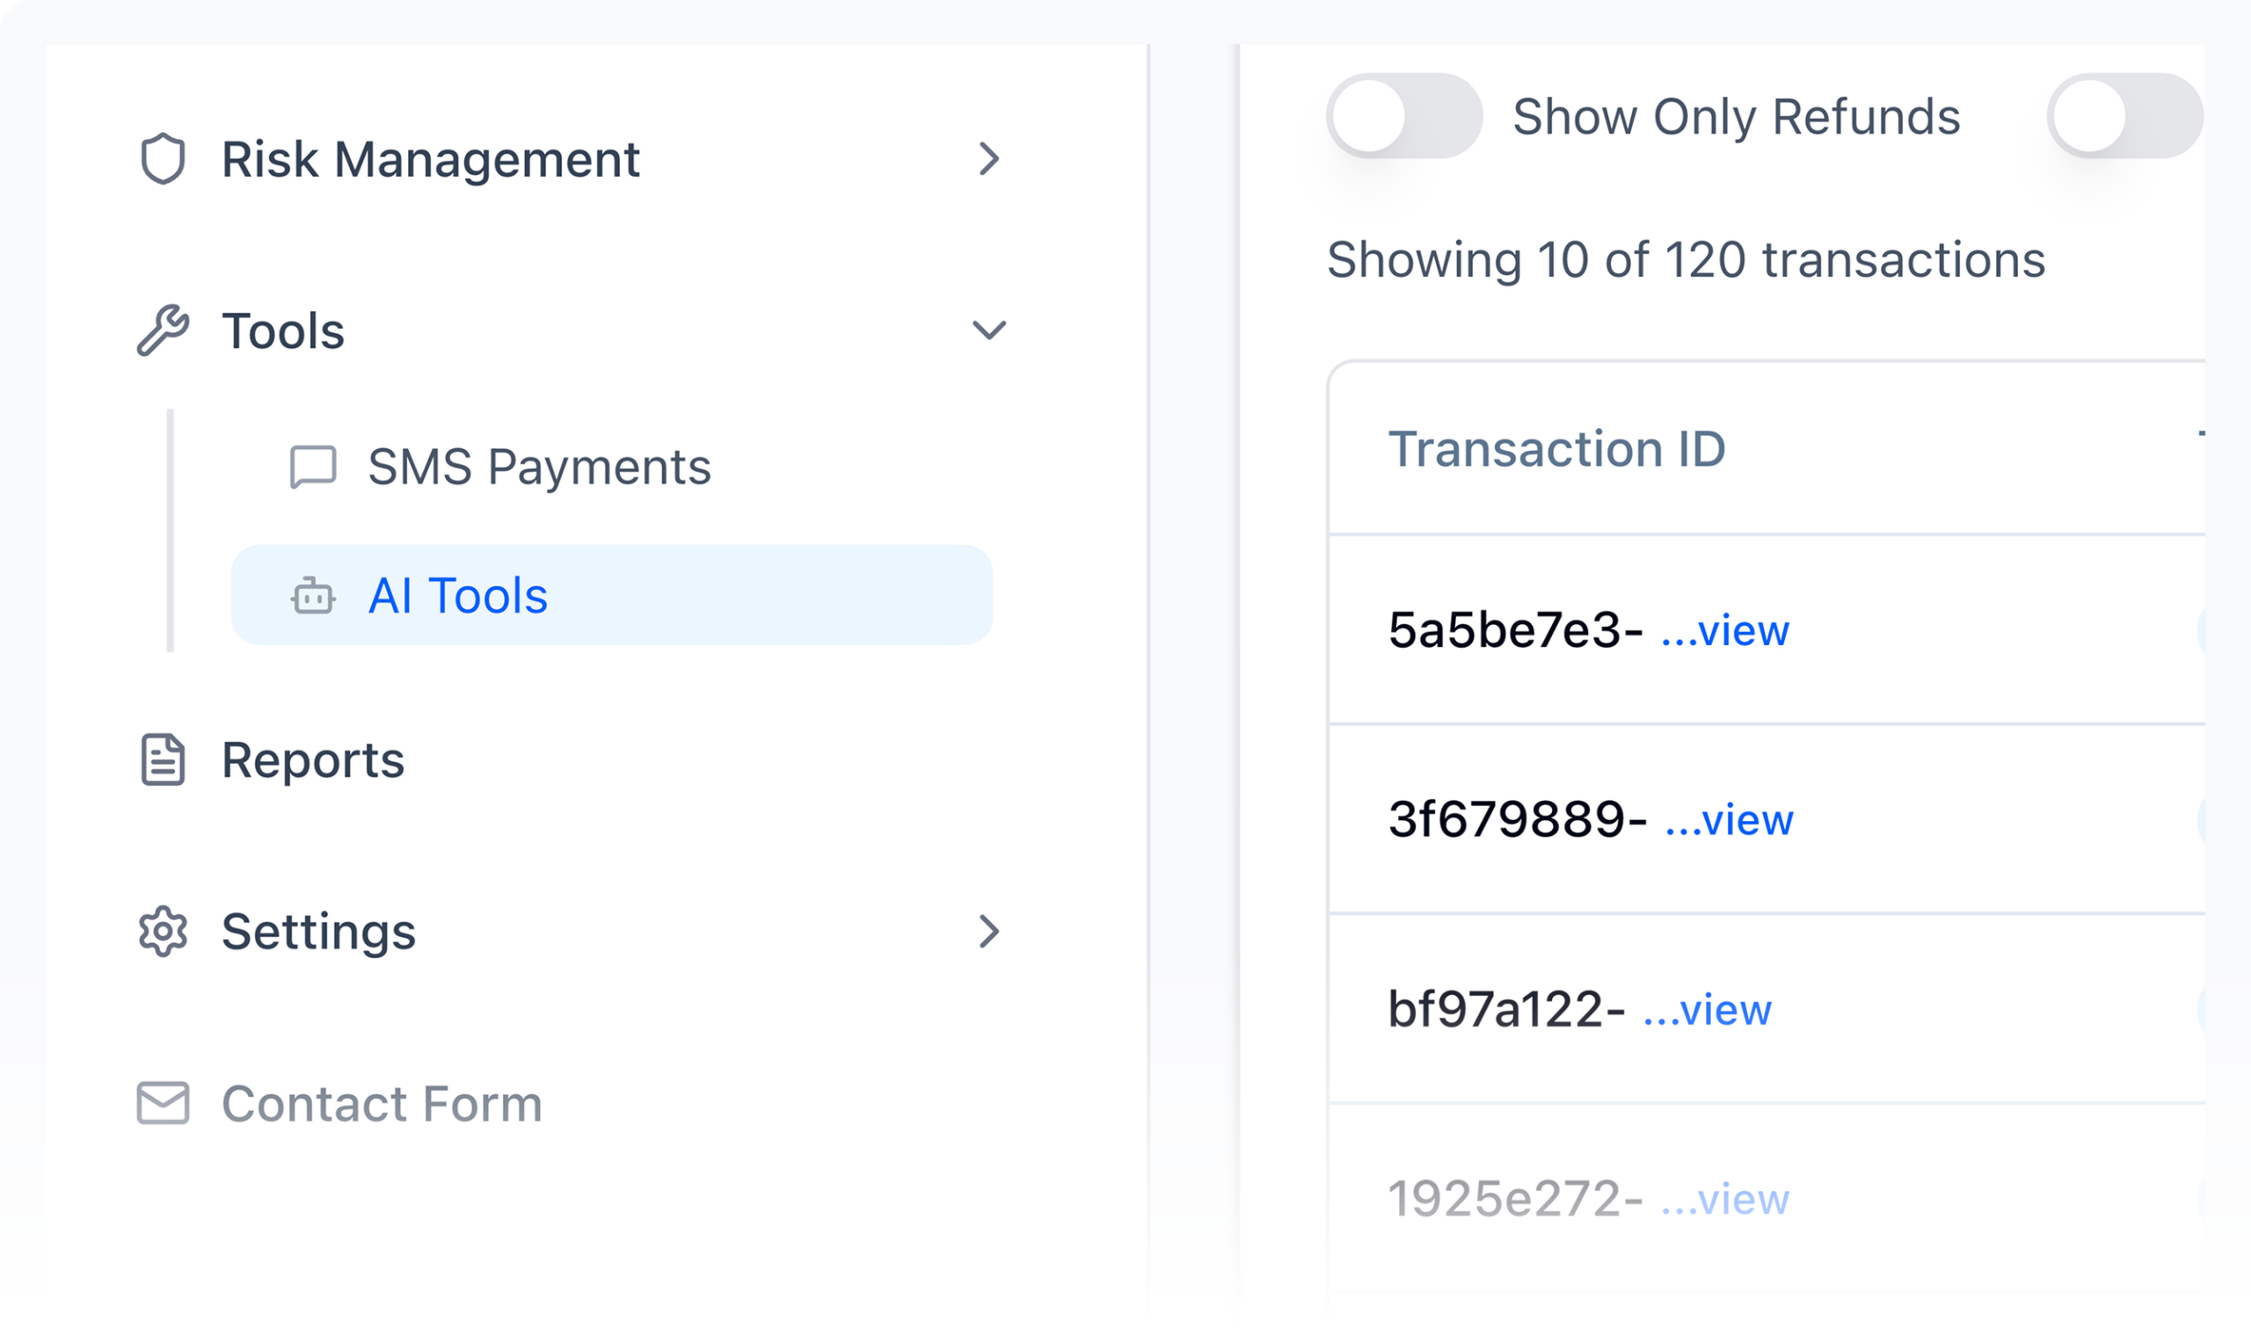
Task: Click the Settings gear icon
Action: pyautogui.click(x=163, y=933)
